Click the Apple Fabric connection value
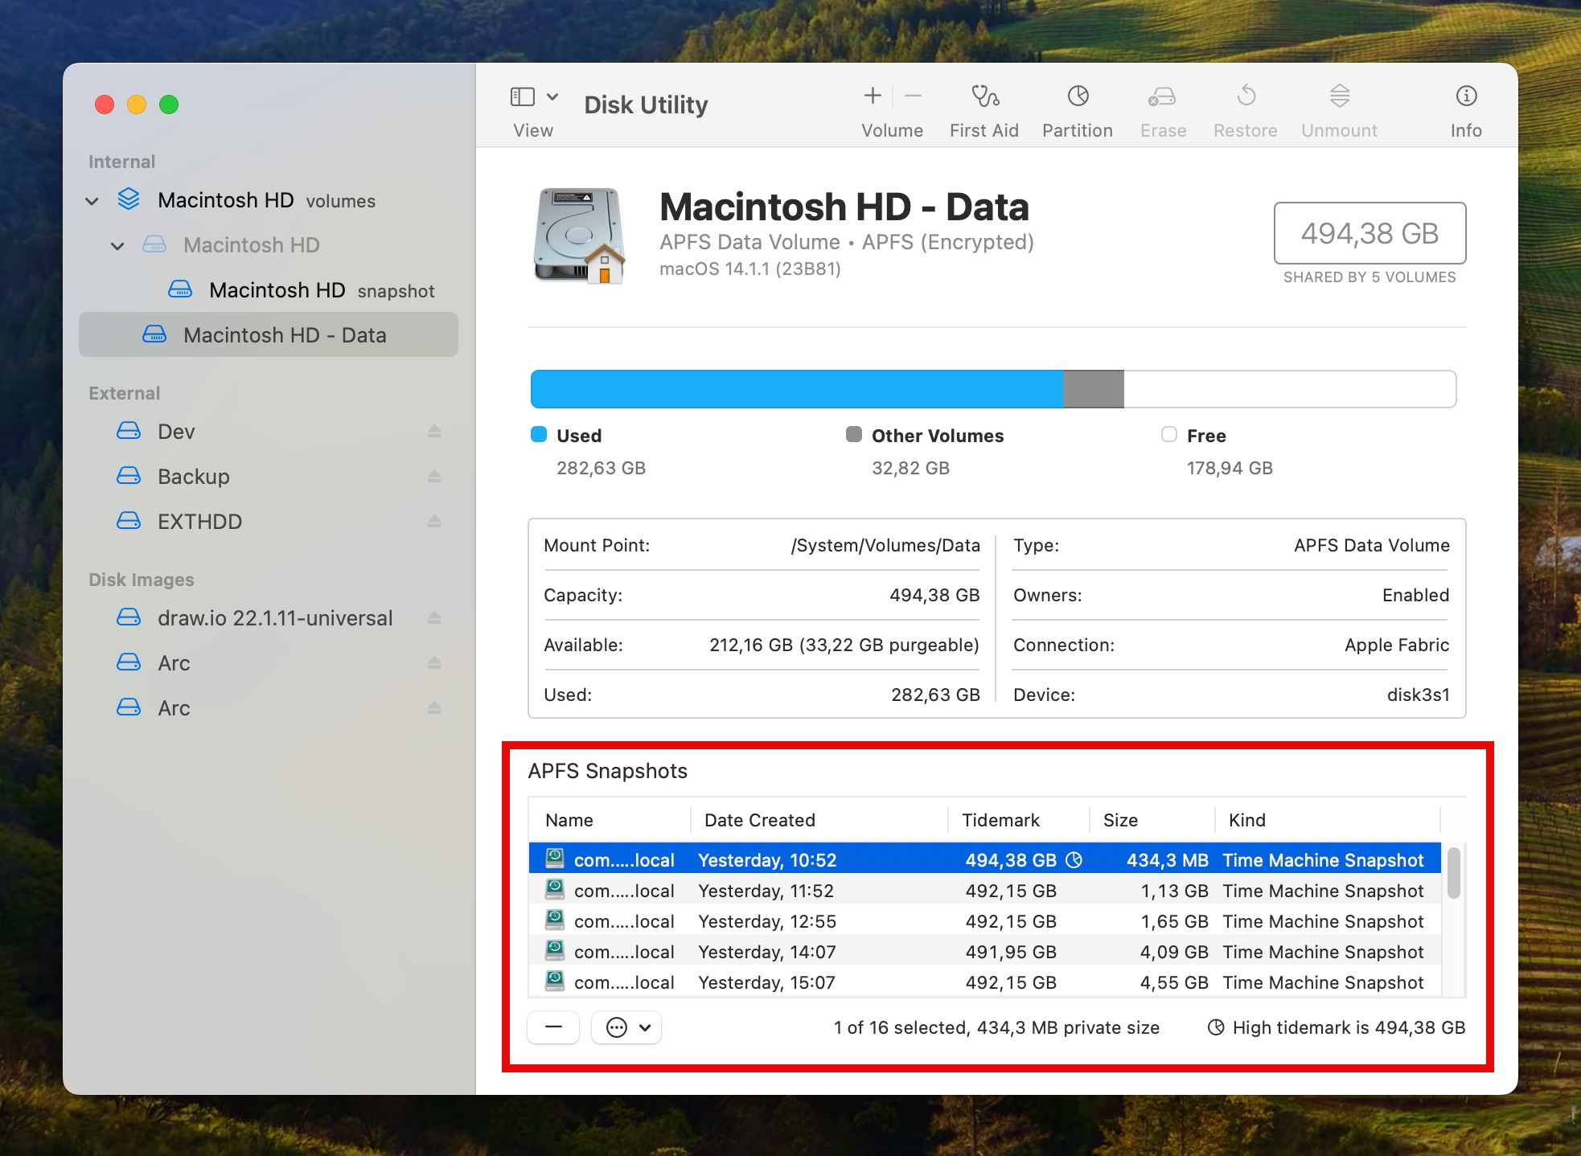The height and width of the screenshot is (1156, 1581). click(x=1397, y=645)
